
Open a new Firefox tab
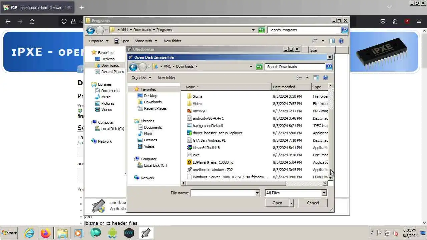[x=81, y=7]
